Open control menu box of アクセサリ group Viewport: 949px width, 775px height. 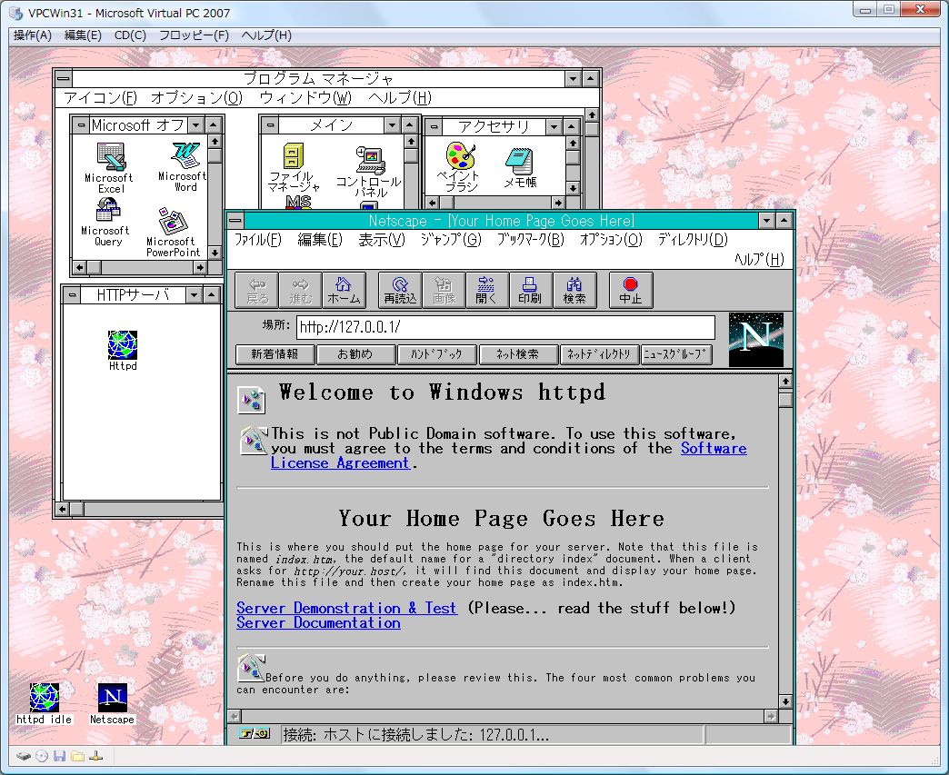(434, 127)
